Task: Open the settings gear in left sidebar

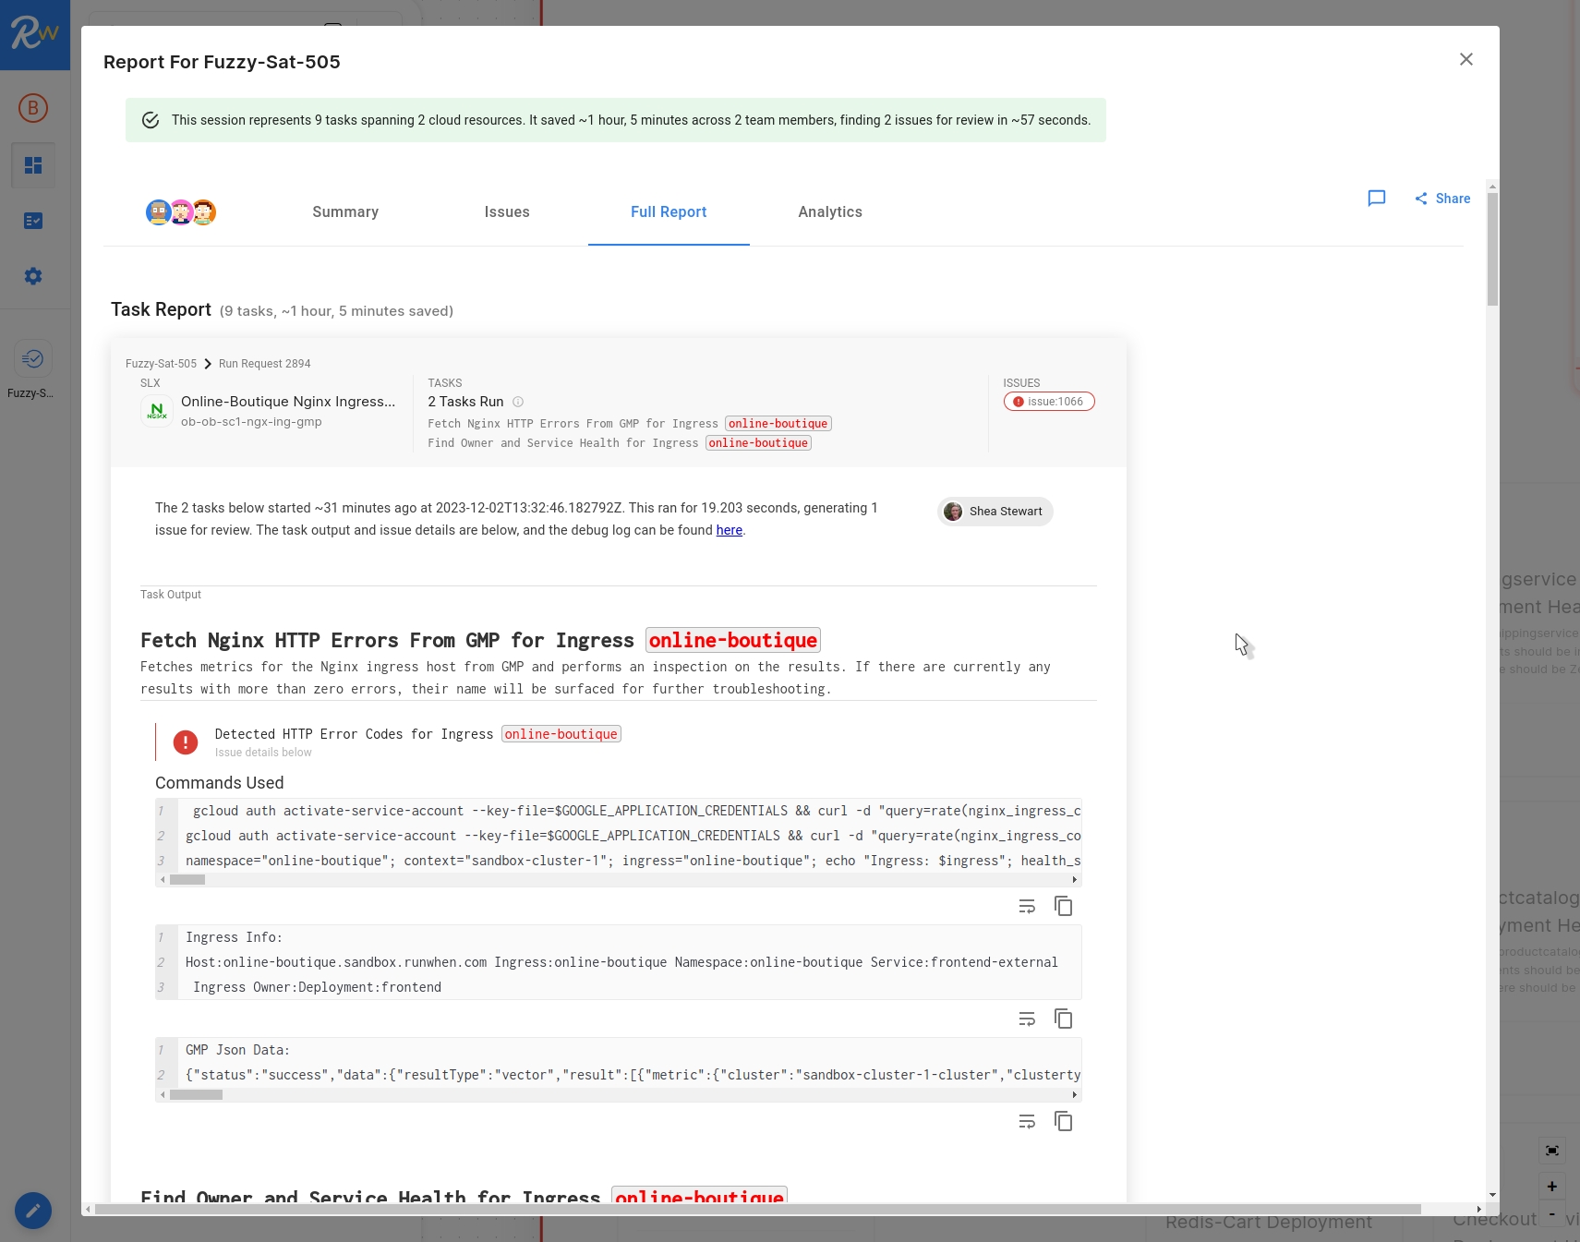Action: tap(33, 276)
